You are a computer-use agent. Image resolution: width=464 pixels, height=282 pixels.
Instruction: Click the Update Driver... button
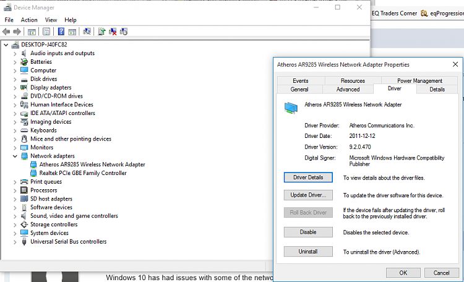click(x=308, y=195)
